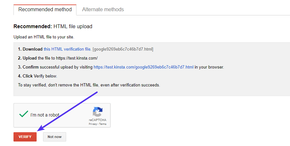Viewport: 290px width, 146px height.
Task: Open the Alternate methods tab
Action: point(103,10)
